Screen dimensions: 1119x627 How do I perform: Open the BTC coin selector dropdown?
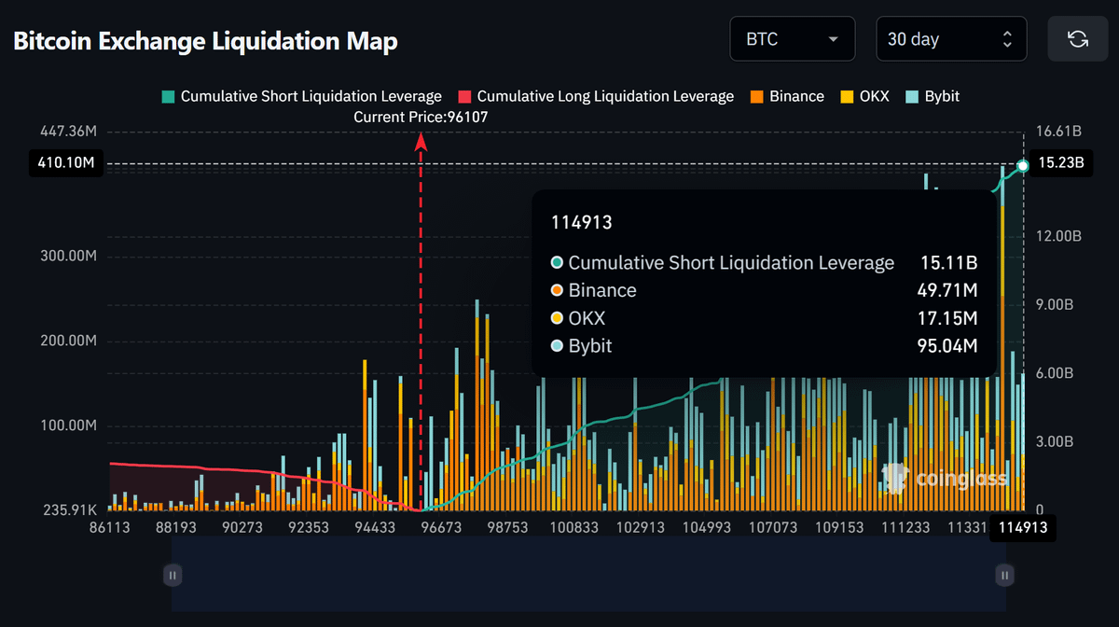(792, 38)
